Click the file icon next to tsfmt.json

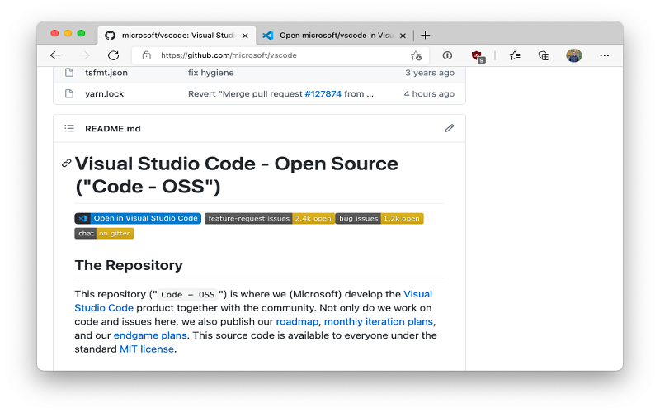[69, 73]
